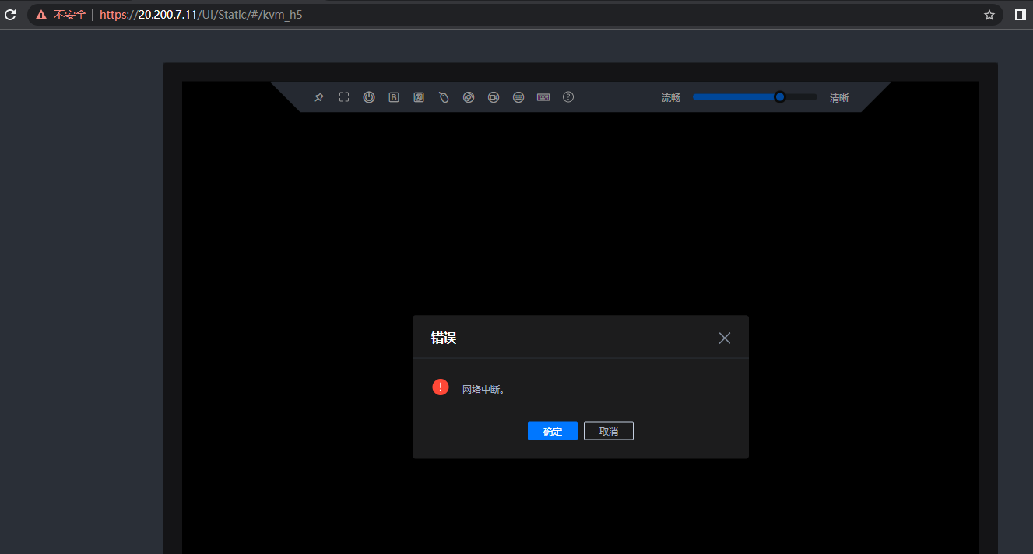
Task: Open the purple virtual keyboard icon
Action: tap(543, 97)
